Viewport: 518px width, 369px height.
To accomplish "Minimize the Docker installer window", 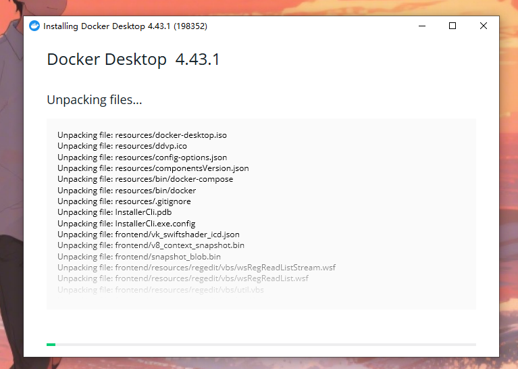I will [x=422, y=26].
